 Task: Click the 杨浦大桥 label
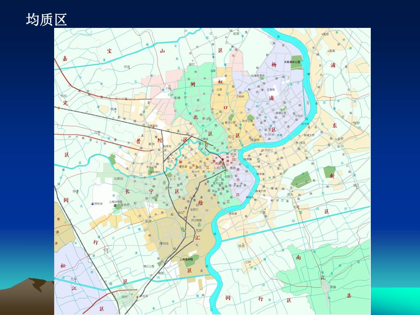click(x=309, y=135)
